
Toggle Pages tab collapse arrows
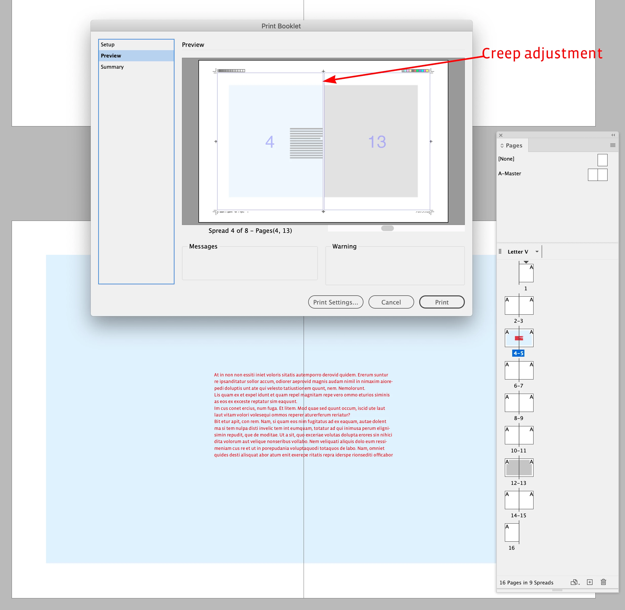(502, 145)
